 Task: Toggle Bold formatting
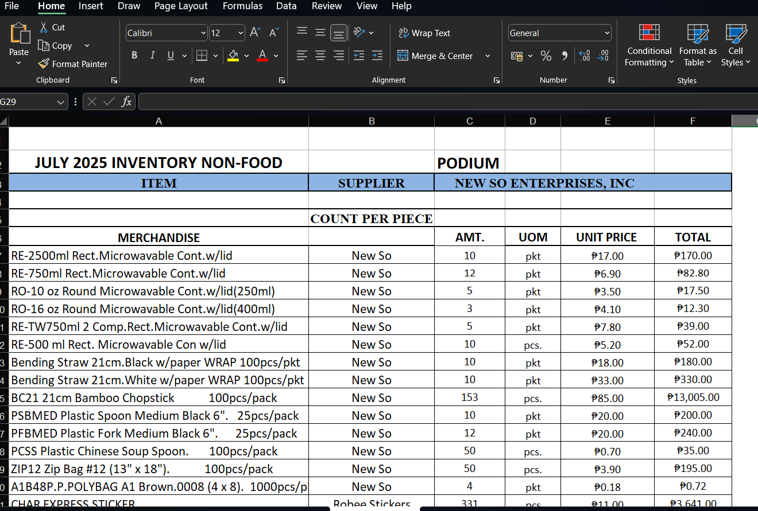tap(134, 56)
